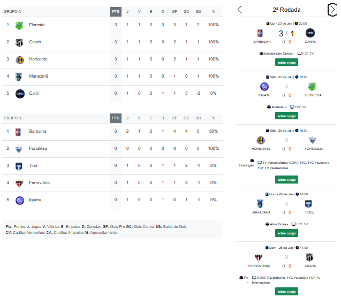Click the Fortaleza crest in Grupo B table
This screenshot has width=341, height=305.
(19, 149)
